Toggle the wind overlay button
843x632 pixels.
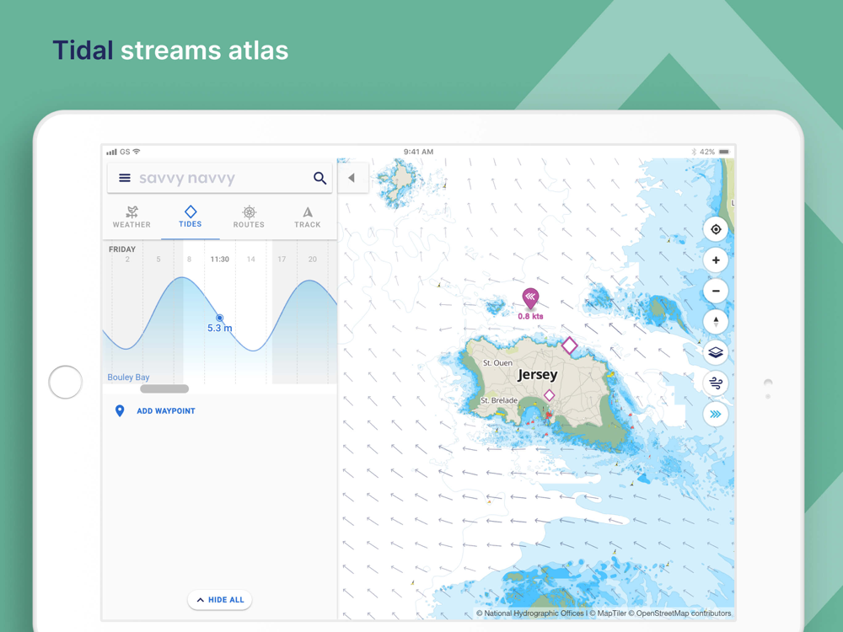pos(716,383)
